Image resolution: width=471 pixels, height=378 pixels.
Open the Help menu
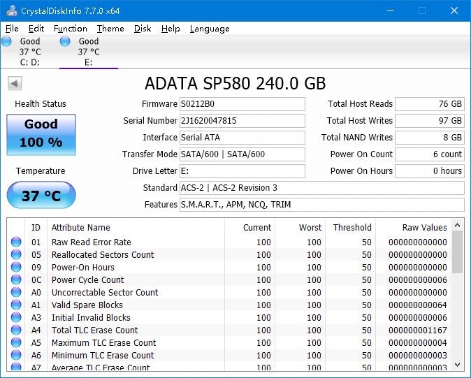[x=171, y=29]
